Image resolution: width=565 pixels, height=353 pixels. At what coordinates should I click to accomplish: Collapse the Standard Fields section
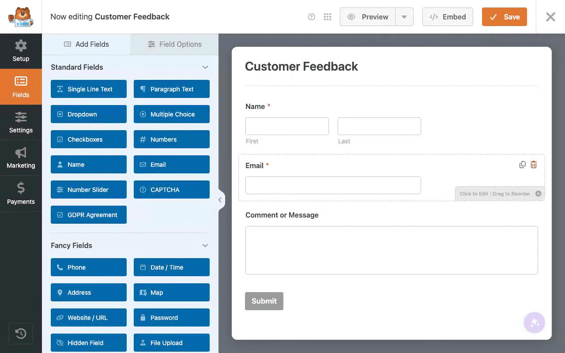[205, 67]
